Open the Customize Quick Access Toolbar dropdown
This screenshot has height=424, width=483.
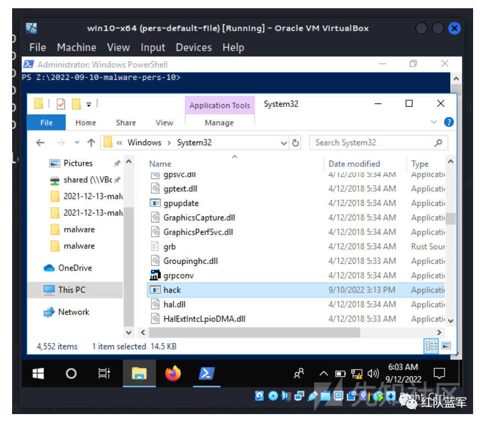(89, 104)
